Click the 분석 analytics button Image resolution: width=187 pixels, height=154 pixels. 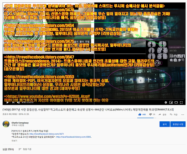[165, 124]
